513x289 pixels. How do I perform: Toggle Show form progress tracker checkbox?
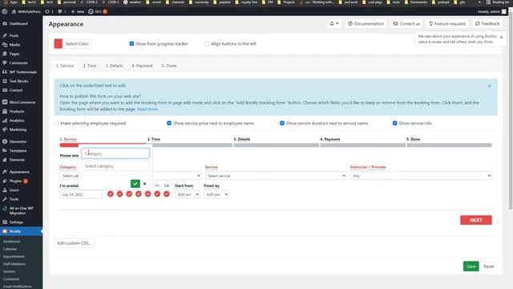[131, 43]
